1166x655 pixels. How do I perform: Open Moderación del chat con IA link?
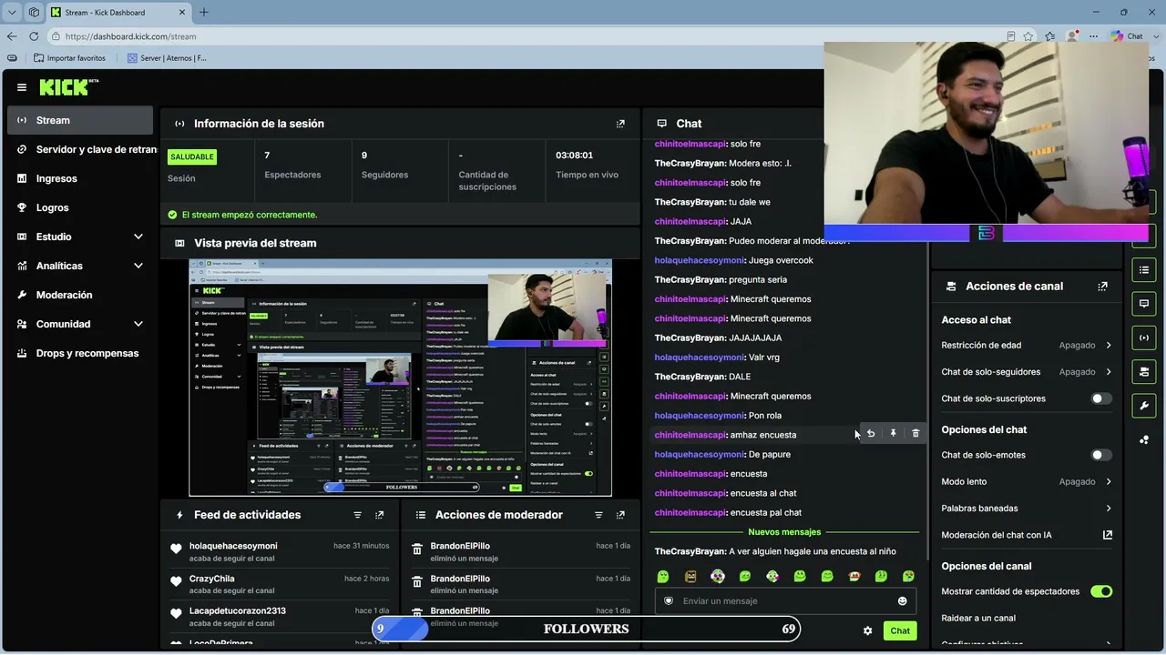tap(1027, 535)
